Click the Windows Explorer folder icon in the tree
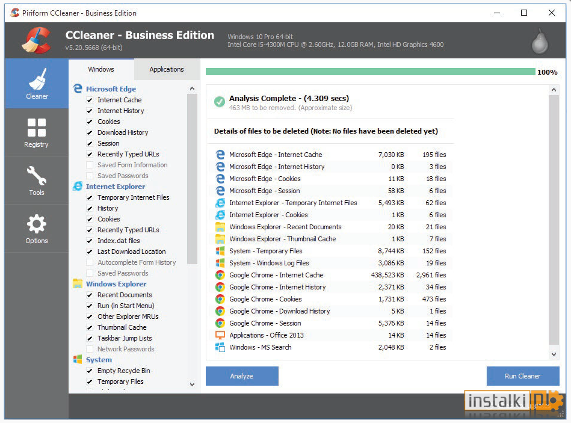 click(78, 283)
